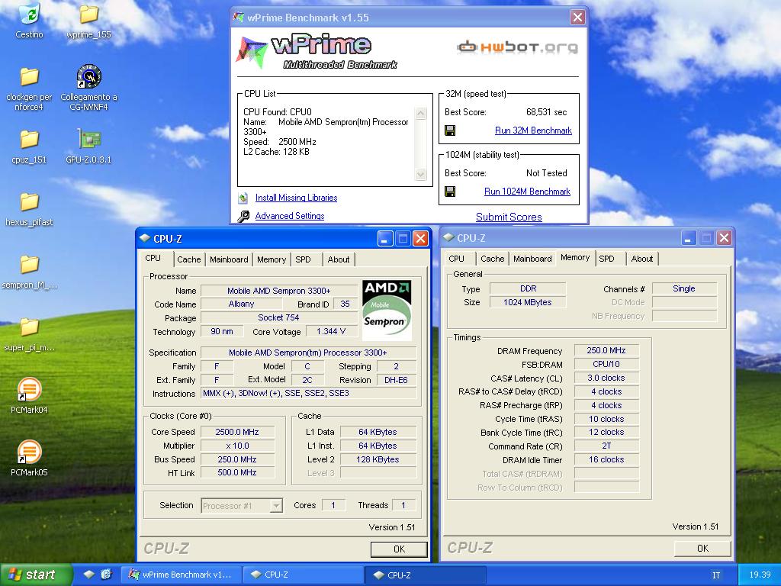This screenshot has width=781, height=586.
Task: Switch to About tab in right CPU-Z window
Action: pyautogui.click(x=642, y=259)
